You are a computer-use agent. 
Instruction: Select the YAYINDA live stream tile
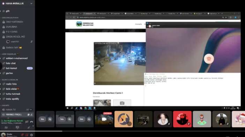click(104, 119)
